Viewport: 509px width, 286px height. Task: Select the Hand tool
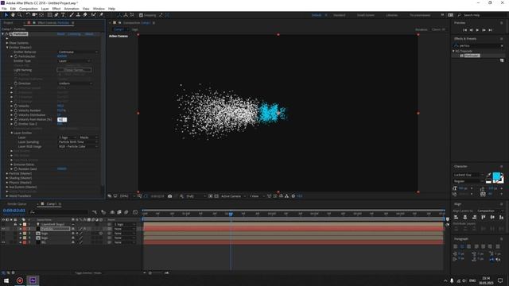tap(13, 15)
